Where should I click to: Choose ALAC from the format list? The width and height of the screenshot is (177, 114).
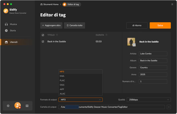(80, 94)
